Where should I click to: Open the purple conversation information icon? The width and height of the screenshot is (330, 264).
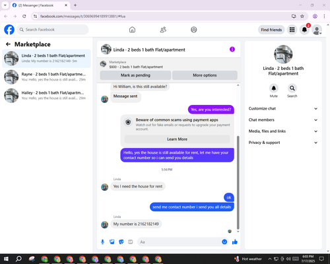click(232, 49)
